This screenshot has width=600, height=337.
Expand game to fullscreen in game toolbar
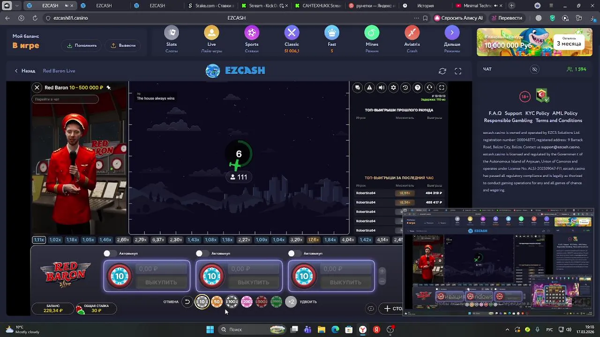pos(442,88)
